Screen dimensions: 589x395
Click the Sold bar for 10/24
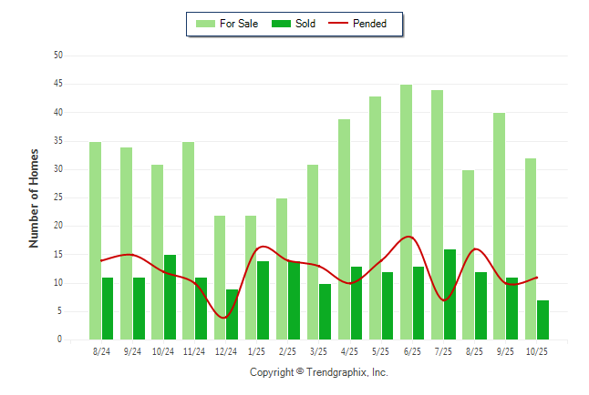170,297
